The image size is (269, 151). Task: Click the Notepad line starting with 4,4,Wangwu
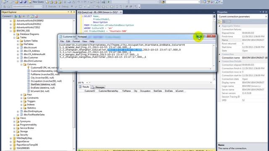tap(99, 55)
